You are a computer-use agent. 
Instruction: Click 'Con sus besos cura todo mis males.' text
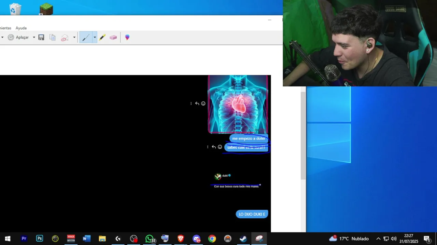236,186
